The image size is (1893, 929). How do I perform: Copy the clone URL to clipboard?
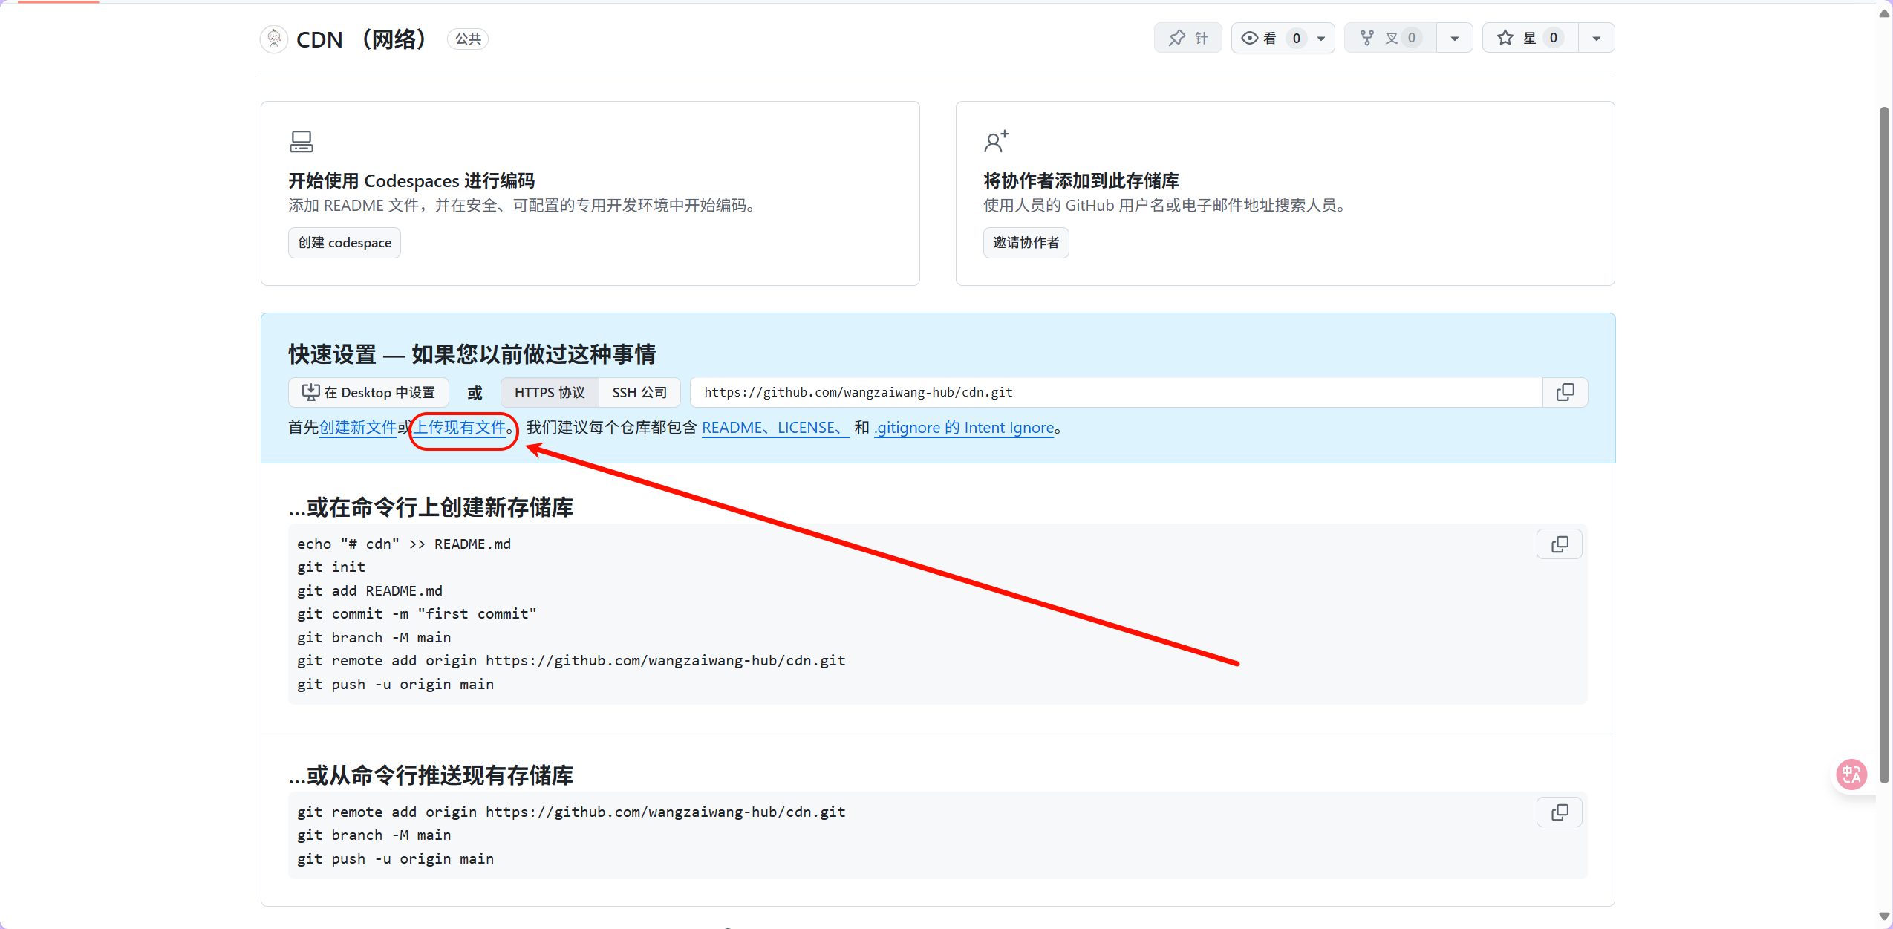(1565, 392)
